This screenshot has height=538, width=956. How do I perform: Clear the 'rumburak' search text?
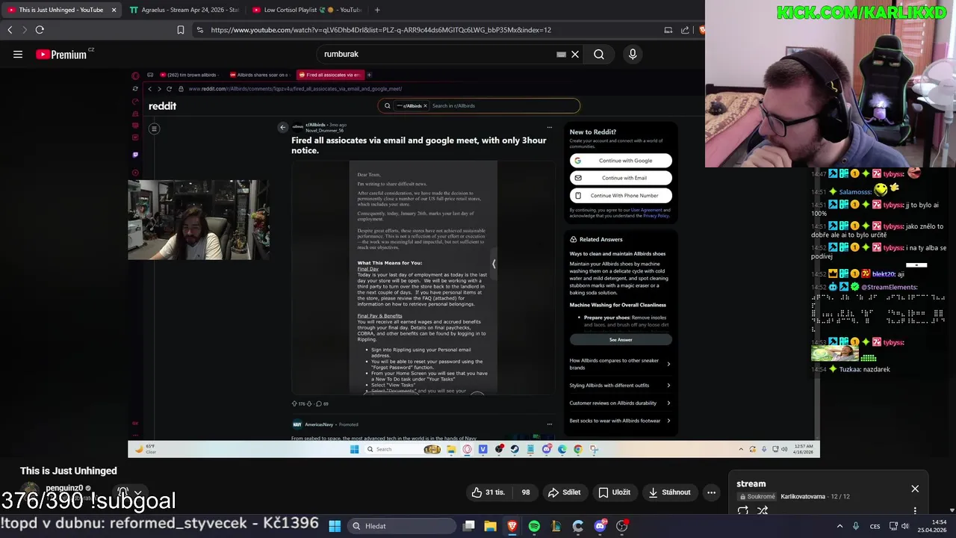tap(575, 55)
